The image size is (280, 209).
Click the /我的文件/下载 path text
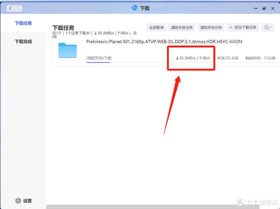coord(99,58)
